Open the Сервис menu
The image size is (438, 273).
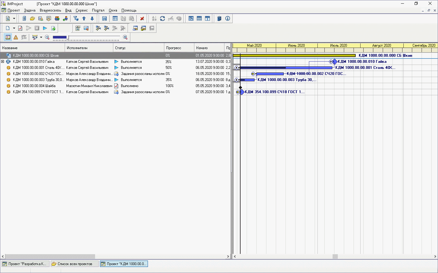(81, 10)
